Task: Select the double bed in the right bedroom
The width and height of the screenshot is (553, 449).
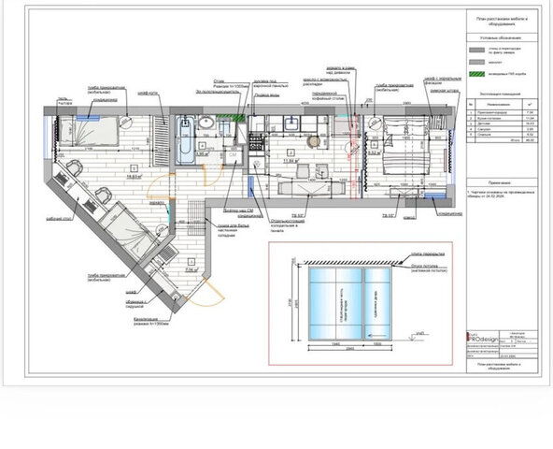Action: (x=406, y=146)
